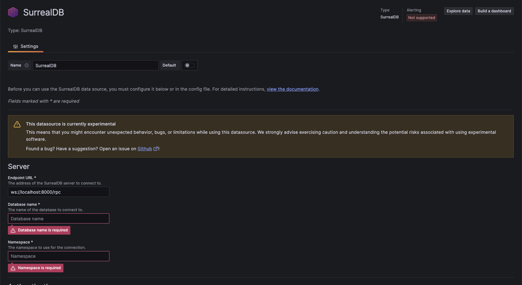Image resolution: width=522 pixels, height=285 pixels.
Task: Click the SurrealDB page title
Action: click(x=43, y=12)
